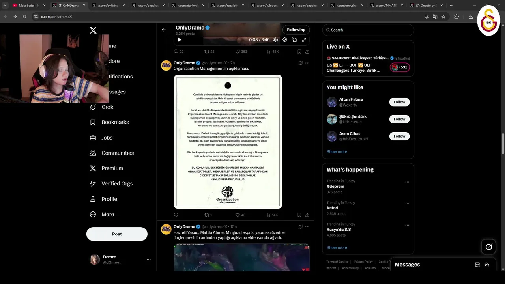Click Show more under What's happening

coord(337,247)
